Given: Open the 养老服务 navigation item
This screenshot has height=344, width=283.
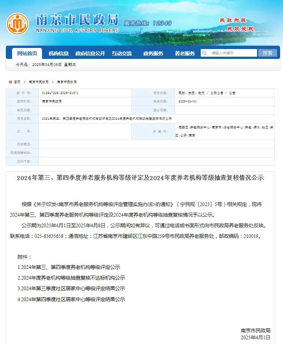Looking at the screenshot, I should (185, 53).
